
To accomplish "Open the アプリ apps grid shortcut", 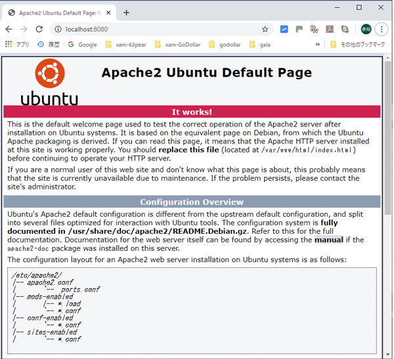I will click(17, 45).
